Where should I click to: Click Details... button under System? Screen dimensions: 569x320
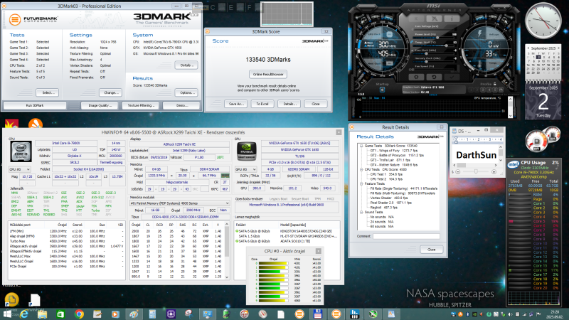pos(186,65)
